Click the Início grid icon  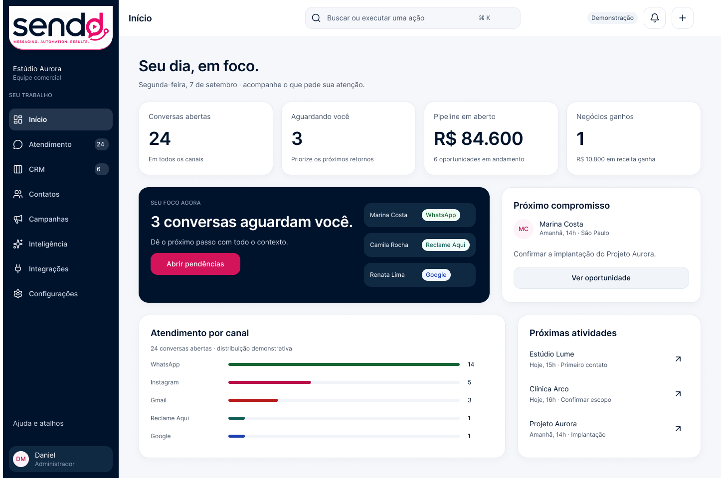pyautogui.click(x=18, y=119)
